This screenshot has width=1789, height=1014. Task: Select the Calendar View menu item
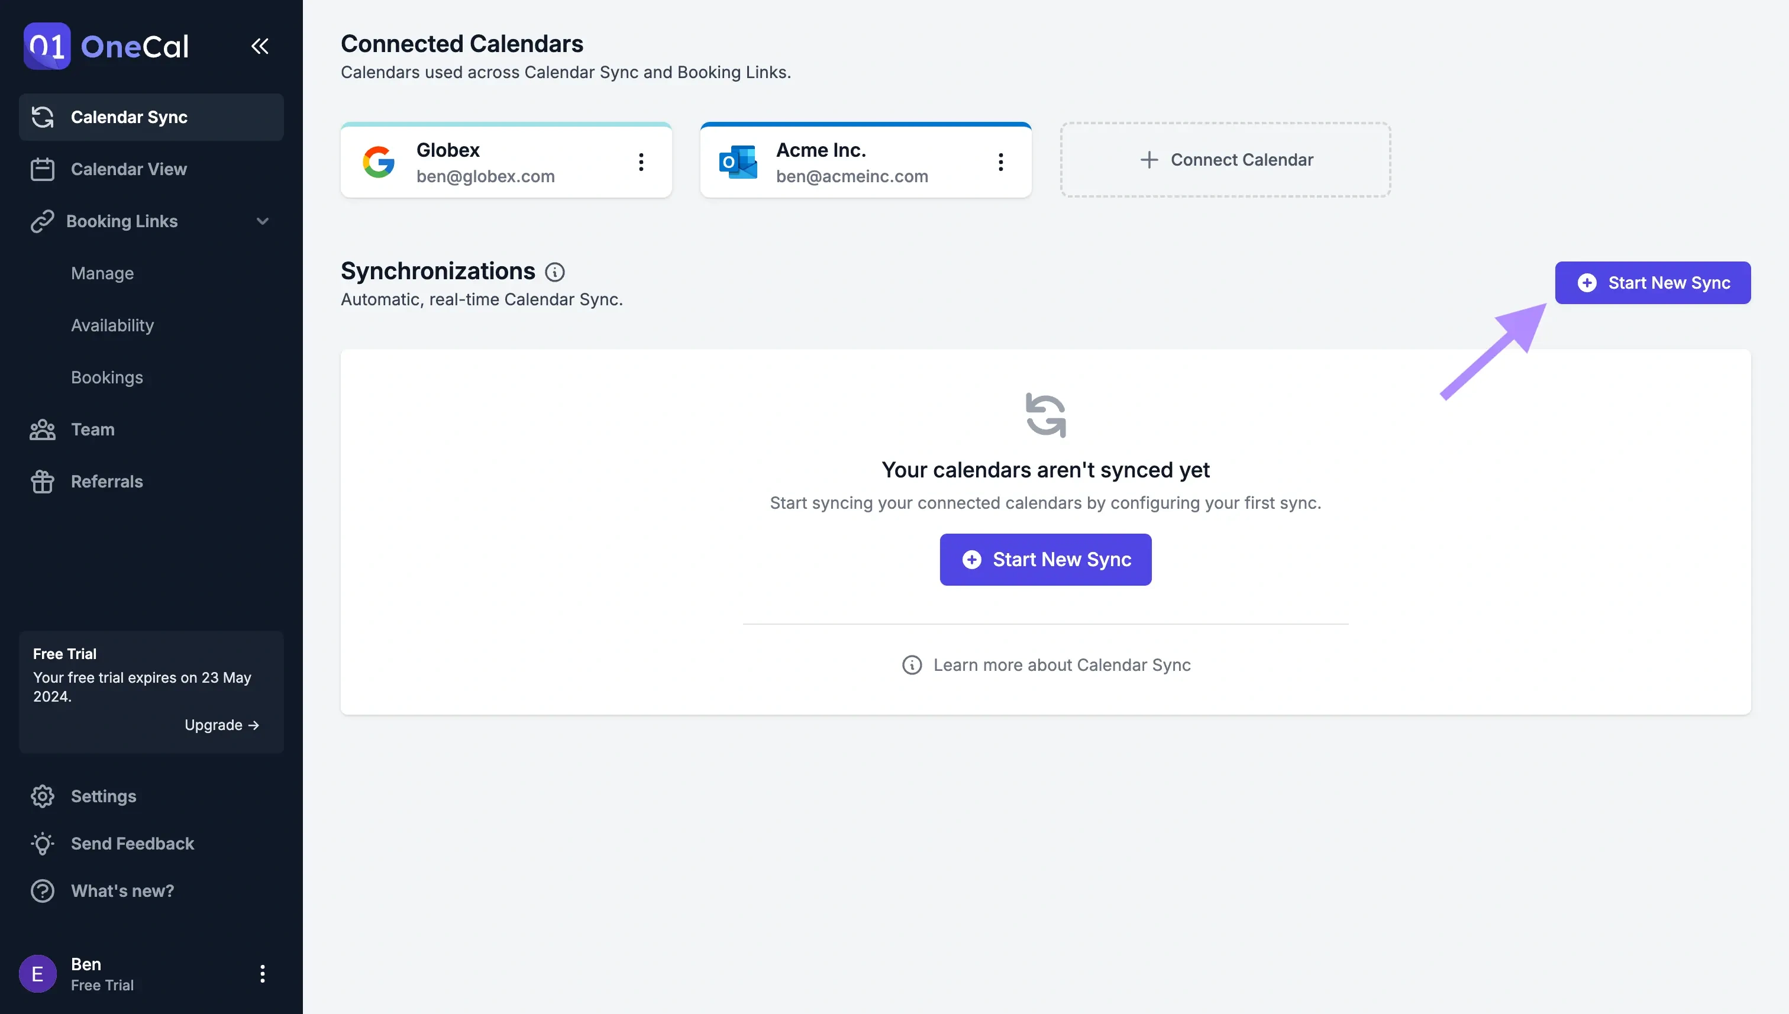pos(128,170)
